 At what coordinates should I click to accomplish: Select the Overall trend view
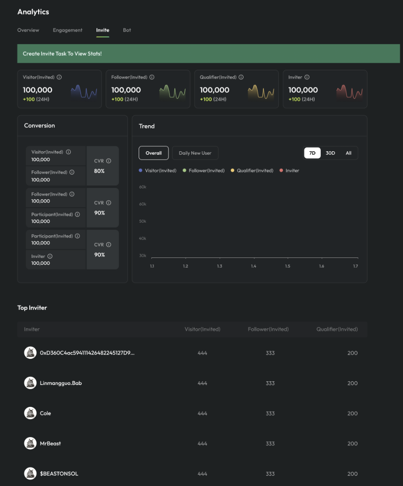[154, 153]
